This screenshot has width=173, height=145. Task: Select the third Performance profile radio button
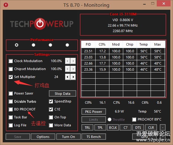(x=50, y=45)
